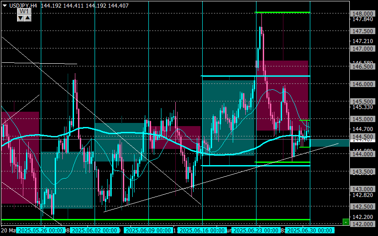Select the 2025.06.16 00:00 date marker

coord(202,231)
